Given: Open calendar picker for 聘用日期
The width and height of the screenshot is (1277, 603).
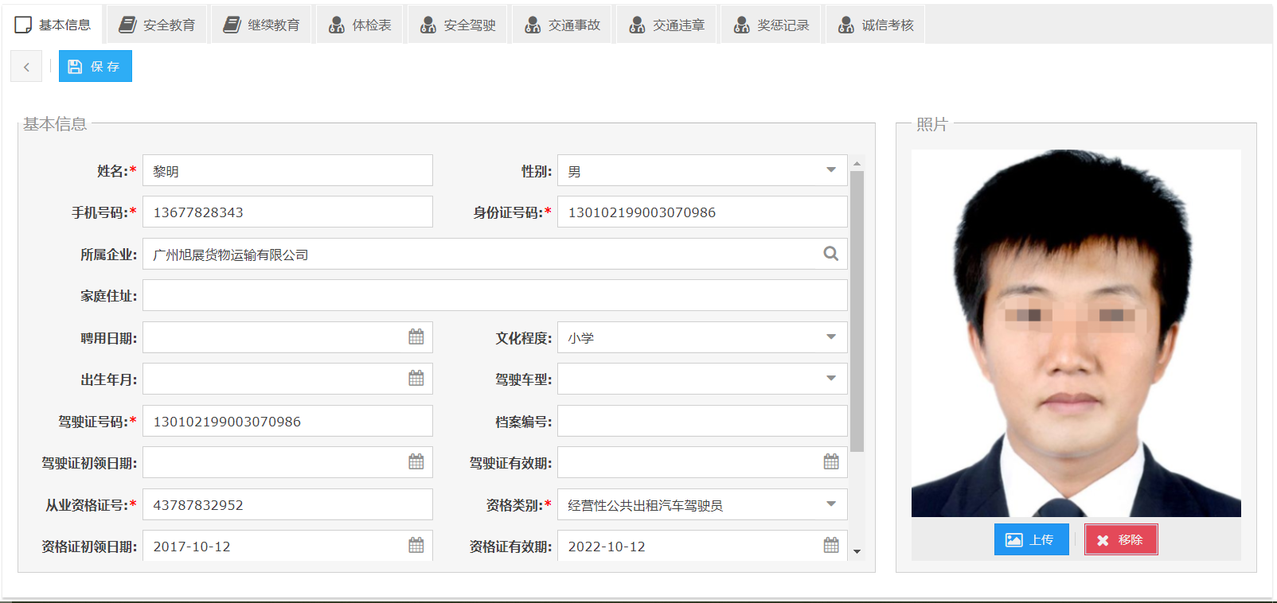Looking at the screenshot, I should pos(416,337).
